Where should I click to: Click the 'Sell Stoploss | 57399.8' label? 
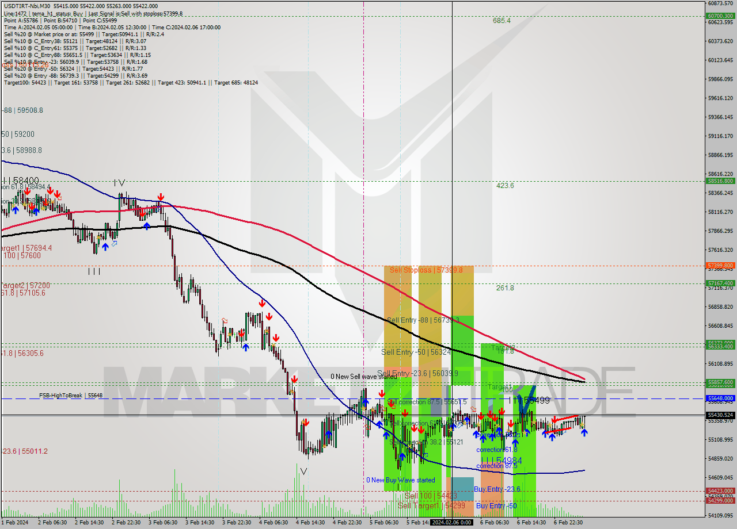coord(426,270)
